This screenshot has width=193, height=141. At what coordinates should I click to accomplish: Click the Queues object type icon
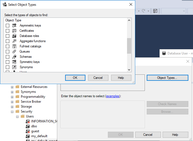(x=14, y=51)
